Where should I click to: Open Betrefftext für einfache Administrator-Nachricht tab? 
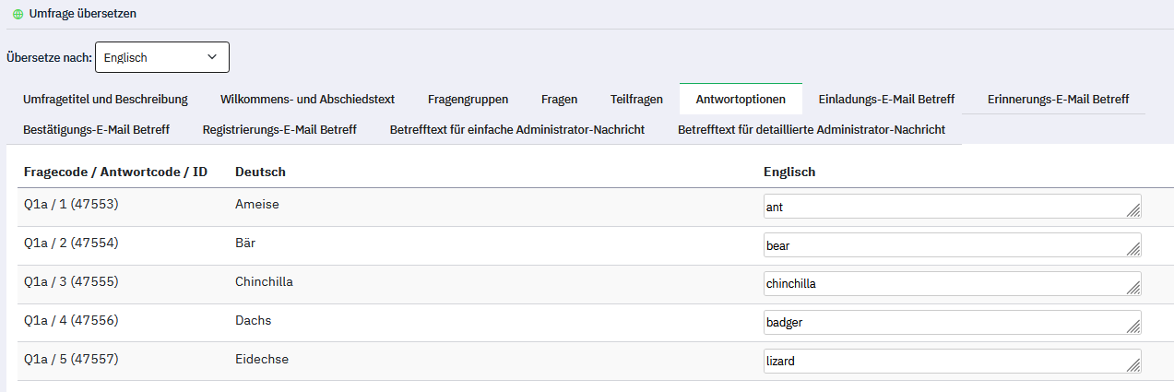[x=516, y=129]
